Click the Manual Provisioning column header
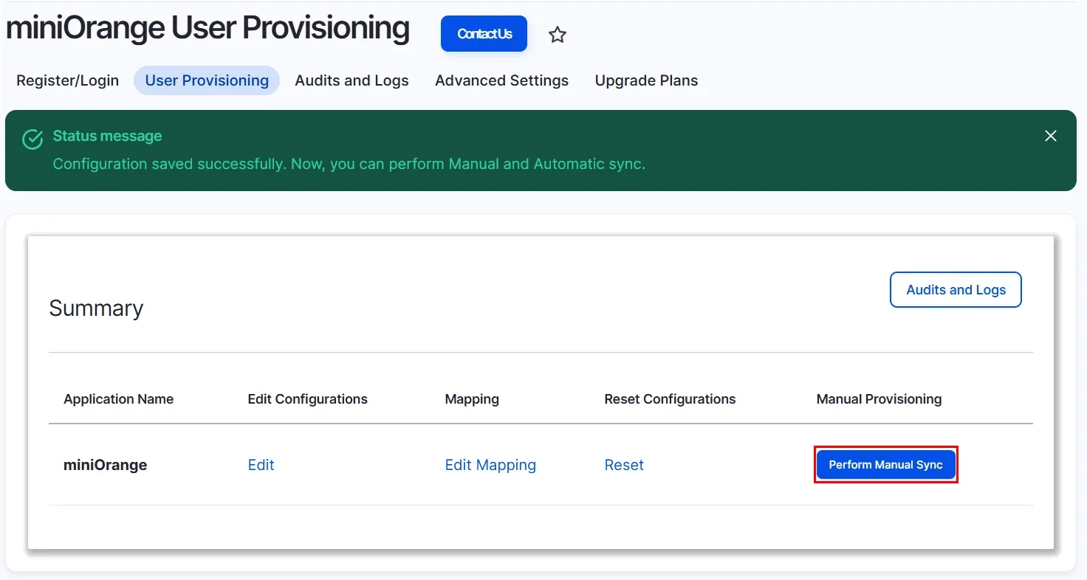This screenshot has height=580, width=1087. tap(879, 399)
